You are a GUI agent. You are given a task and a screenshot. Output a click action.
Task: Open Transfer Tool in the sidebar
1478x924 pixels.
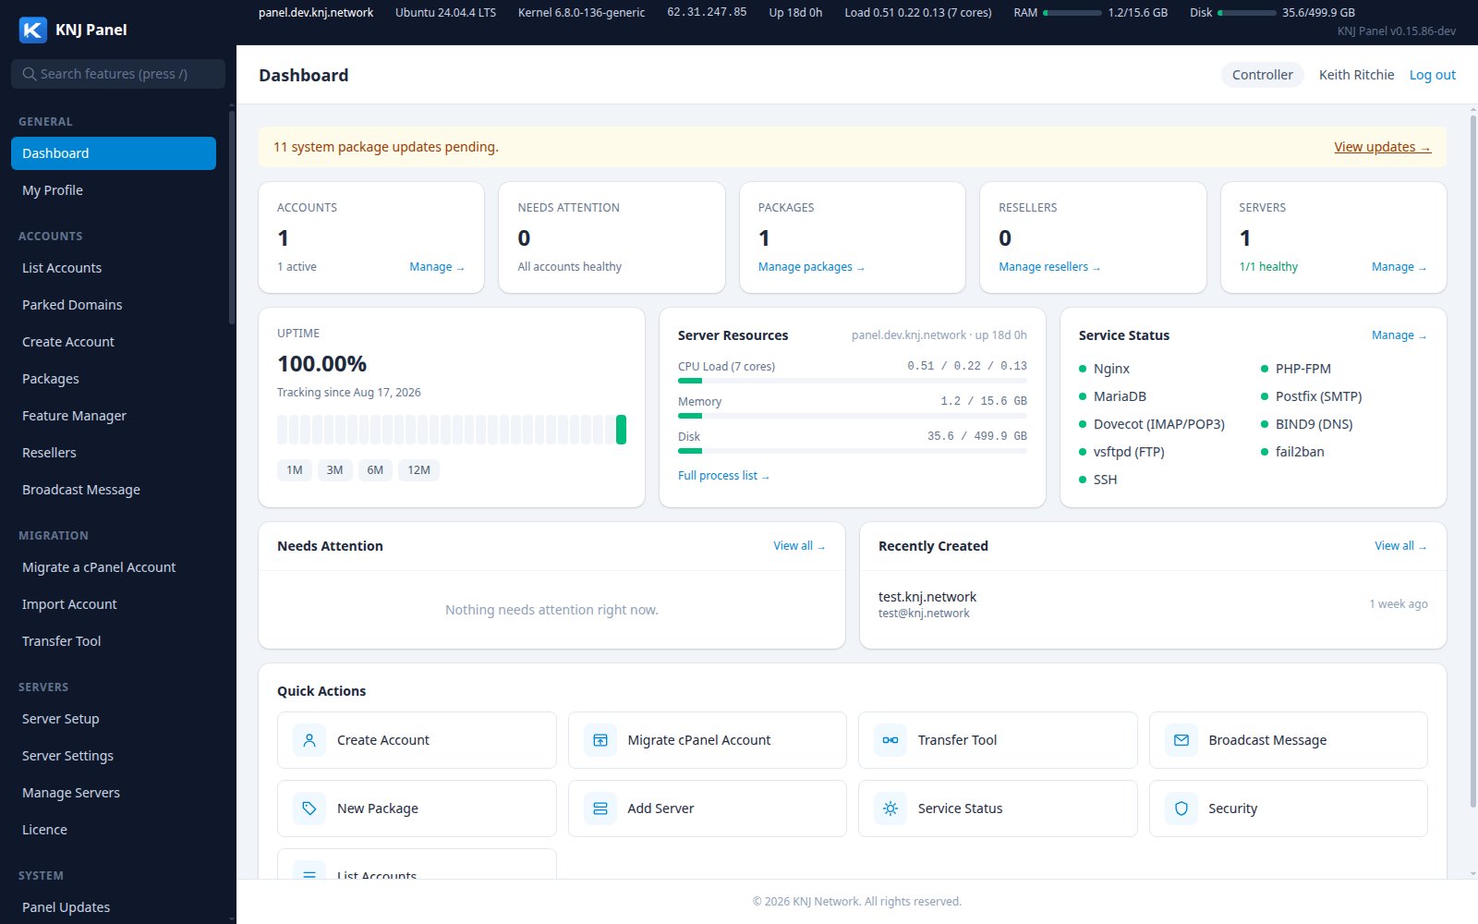pyautogui.click(x=114, y=641)
